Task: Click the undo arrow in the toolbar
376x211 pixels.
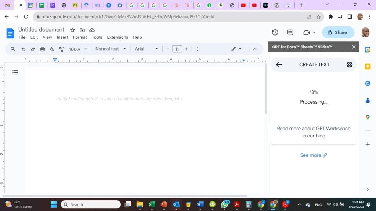Action: tap(23, 49)
